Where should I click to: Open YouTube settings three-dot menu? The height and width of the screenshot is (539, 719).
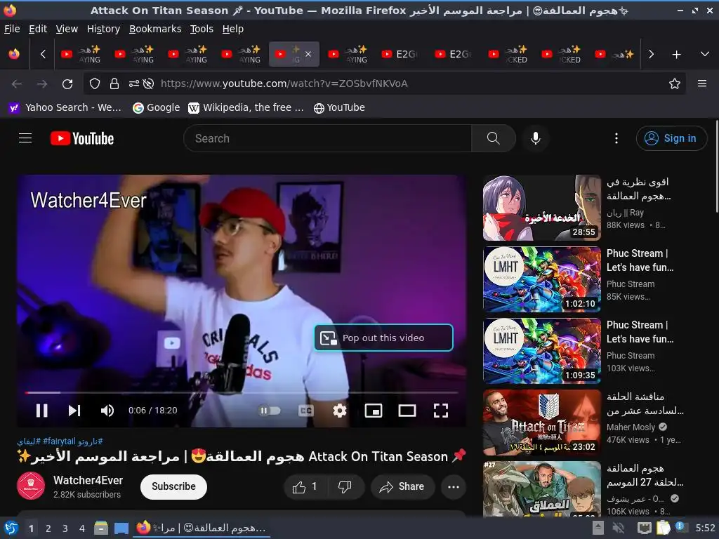click(x=616, y=138)
